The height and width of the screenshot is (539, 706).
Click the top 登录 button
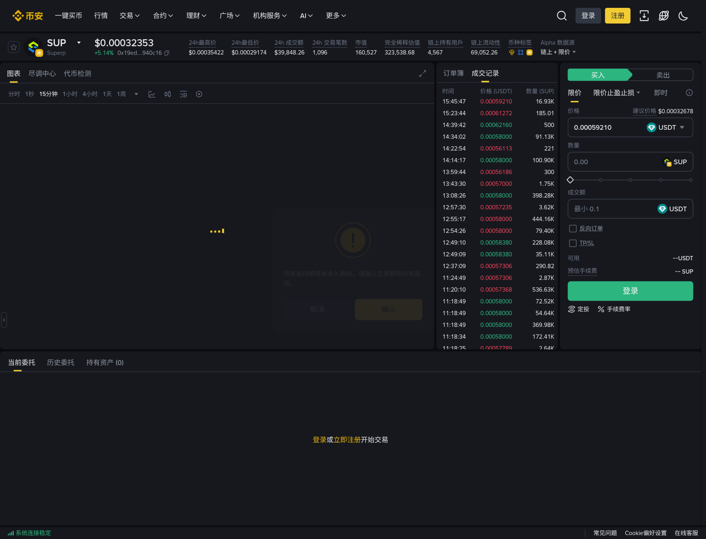pos(588,16)
